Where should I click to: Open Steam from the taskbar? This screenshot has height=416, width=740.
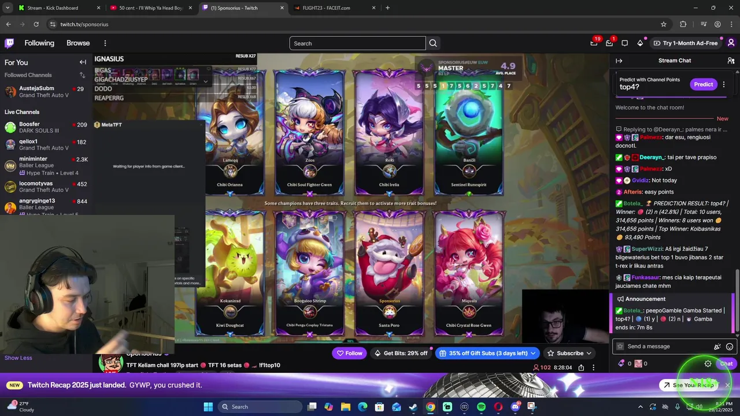click(x=413, y=407)
